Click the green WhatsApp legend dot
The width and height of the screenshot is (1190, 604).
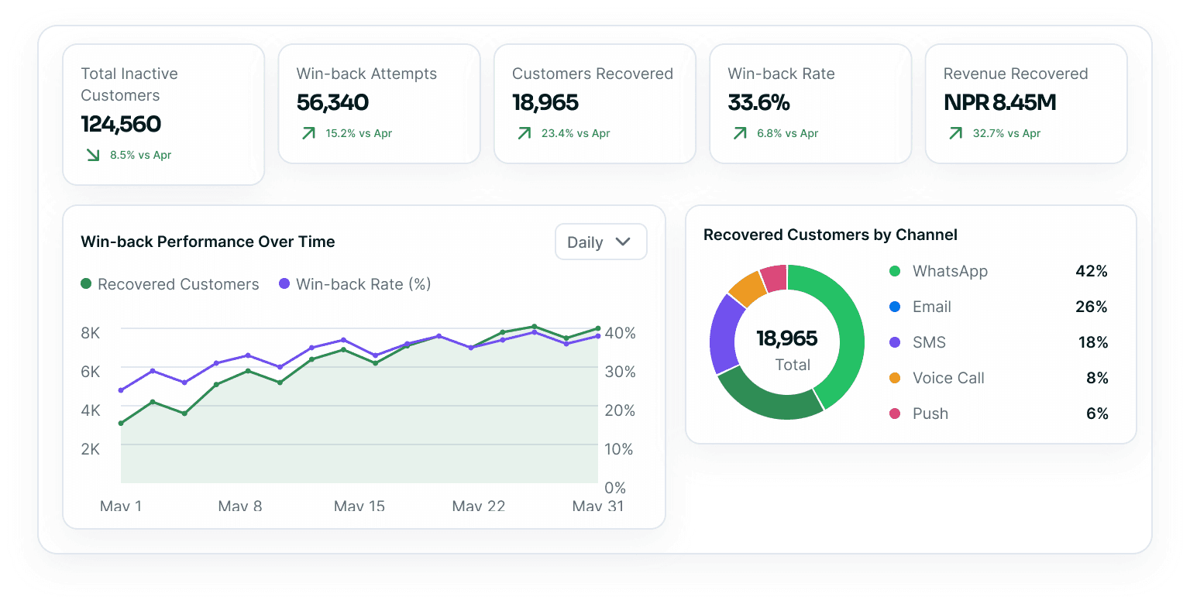point(895,271)
